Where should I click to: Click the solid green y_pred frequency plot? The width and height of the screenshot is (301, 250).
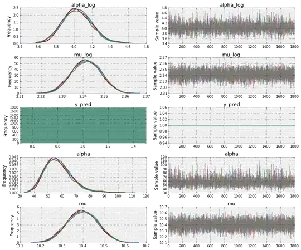pos(83,125)
